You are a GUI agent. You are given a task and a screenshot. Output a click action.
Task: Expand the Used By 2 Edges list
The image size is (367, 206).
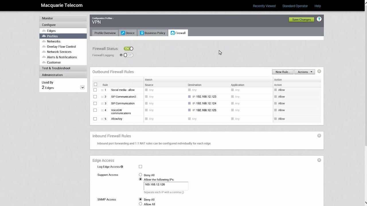83,87
